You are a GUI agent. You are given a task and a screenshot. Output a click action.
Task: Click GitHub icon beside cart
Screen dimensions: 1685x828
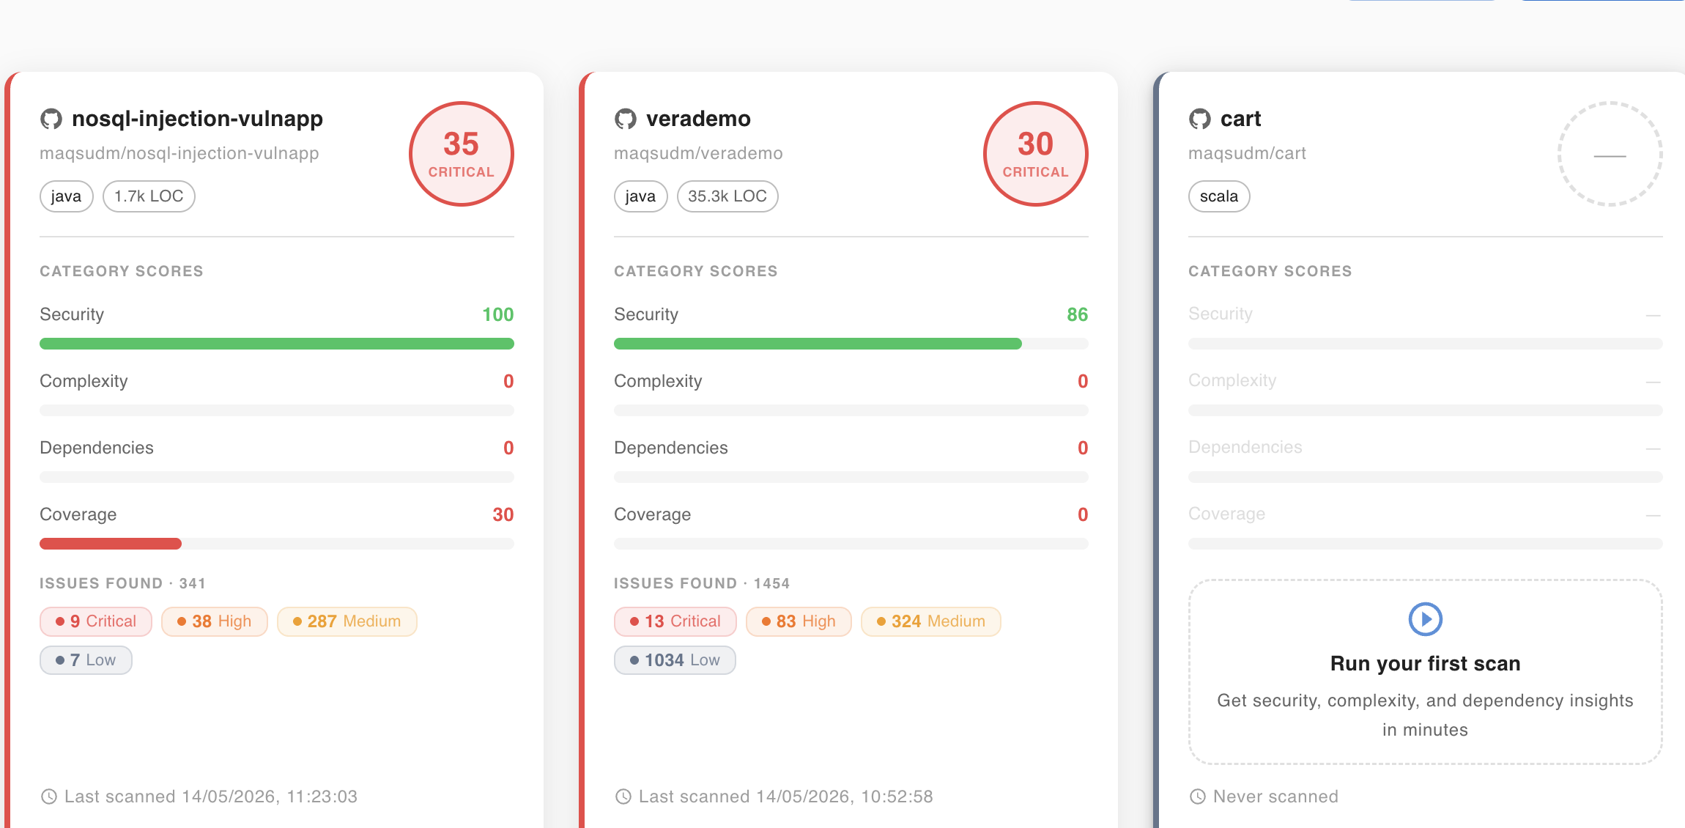pyautogui.click(x=1199, y=119)
